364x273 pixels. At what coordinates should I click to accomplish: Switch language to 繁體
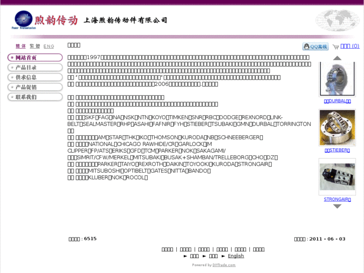[x=35, y=46]
